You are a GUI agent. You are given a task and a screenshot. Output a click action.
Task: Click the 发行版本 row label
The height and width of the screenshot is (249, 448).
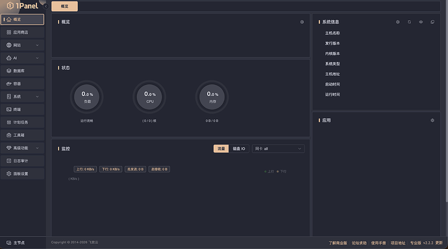coord(332,43)
